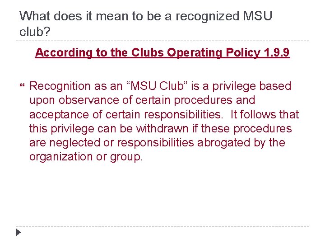The image size is (325, 244).
Task: Click the word 'observance' in the second line
Action: [89, 100]
